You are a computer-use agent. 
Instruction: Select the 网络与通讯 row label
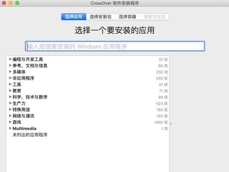23,116
